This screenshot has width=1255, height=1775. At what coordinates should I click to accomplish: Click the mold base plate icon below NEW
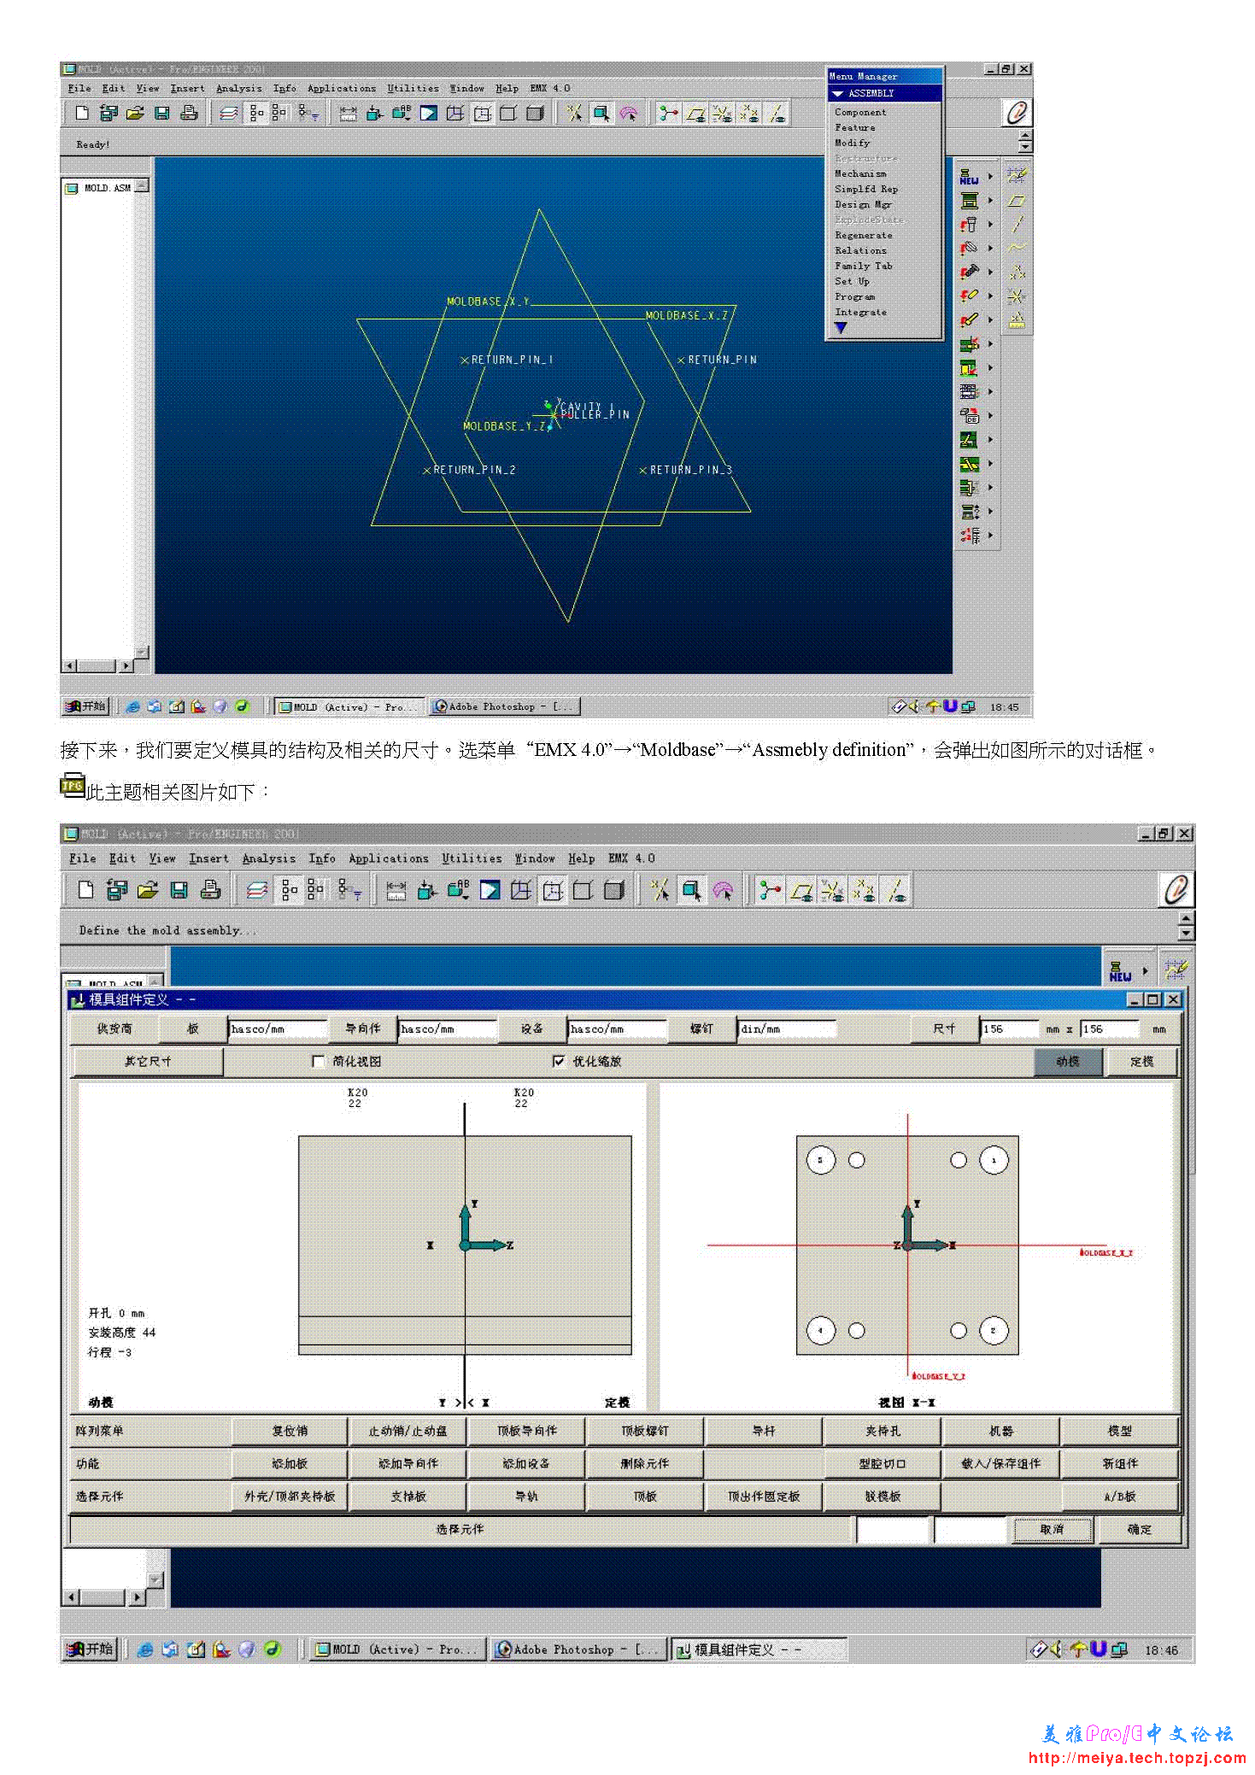[969, 201]
